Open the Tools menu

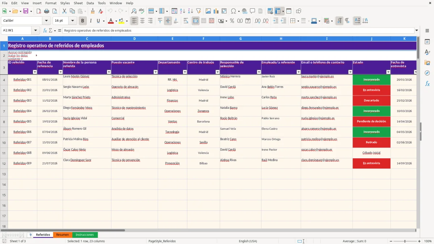[102, 3]
